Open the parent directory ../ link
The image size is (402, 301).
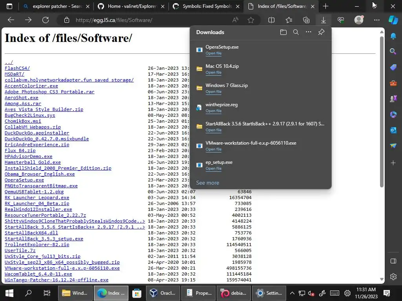coord(9,62)
